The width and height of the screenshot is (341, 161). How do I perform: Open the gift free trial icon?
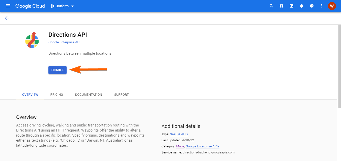tap(281, 6)
